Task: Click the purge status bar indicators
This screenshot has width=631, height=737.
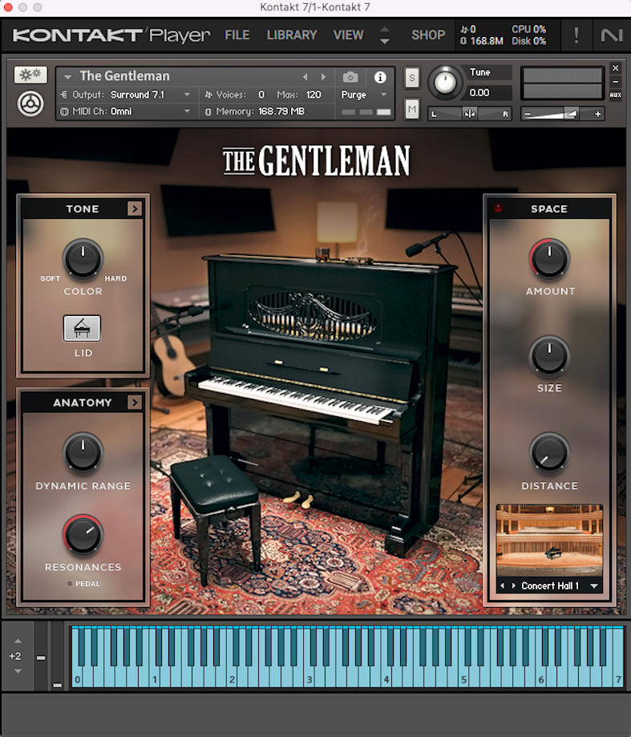Action: (366, 111)
